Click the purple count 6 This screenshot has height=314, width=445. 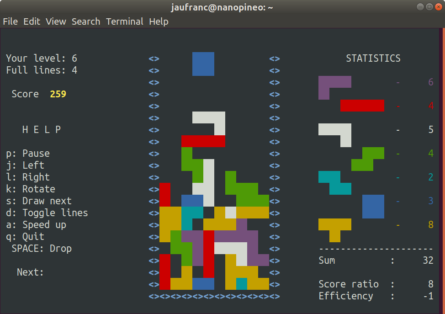coord(431,82)
